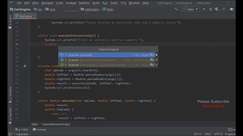Toggle fold marker at line 21
Viewport: 243px width, 136px height.
pyautogui.click(x=30, y=27)
